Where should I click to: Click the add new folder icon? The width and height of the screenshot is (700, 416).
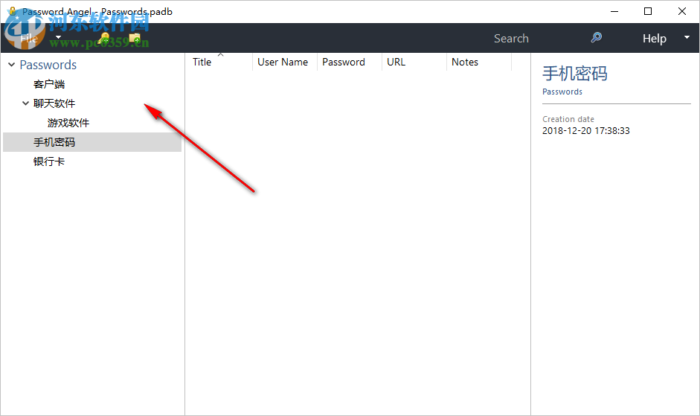135,39
